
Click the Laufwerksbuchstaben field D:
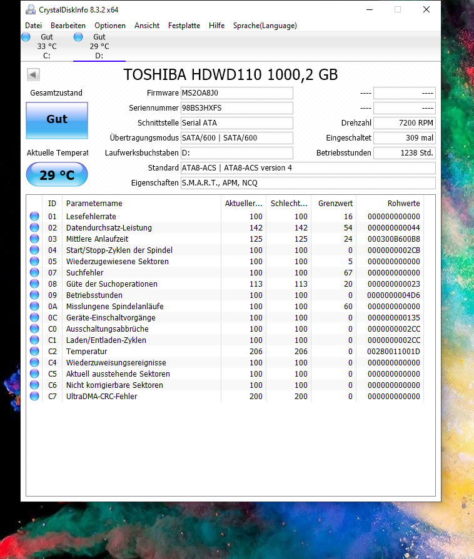(236, 153)
